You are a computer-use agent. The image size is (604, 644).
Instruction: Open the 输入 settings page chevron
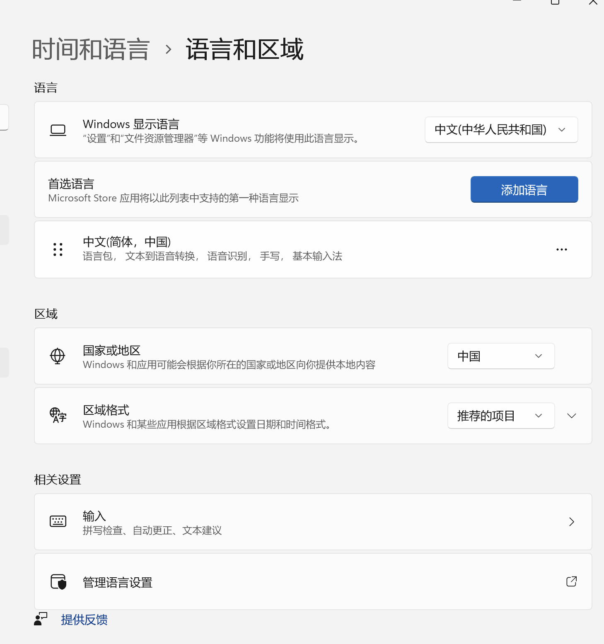pos(572,522)
